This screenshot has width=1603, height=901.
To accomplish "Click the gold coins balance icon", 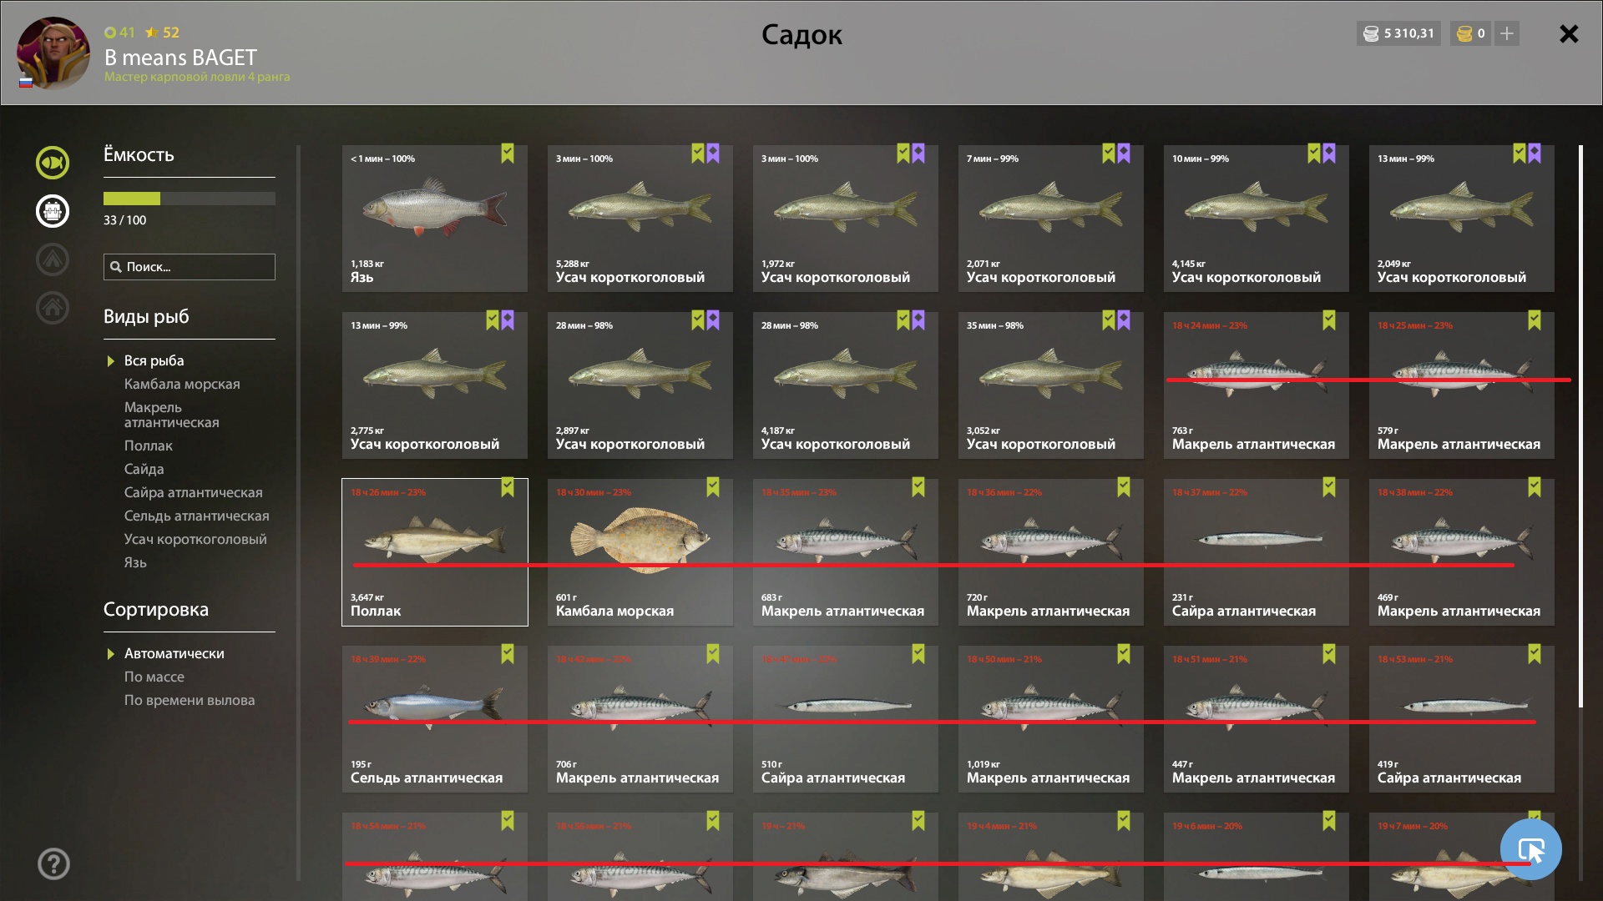I will (1464, 33).
